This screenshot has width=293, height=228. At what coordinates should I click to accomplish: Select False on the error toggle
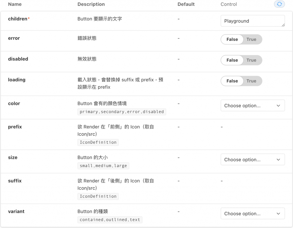[232, 39]
